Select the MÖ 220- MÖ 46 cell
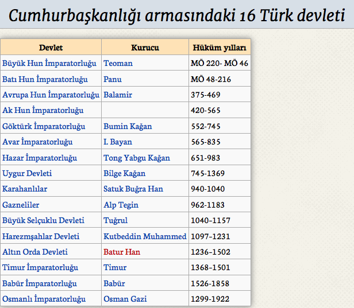The height and width of the screenshot is (308, 354). pos(220,63)
